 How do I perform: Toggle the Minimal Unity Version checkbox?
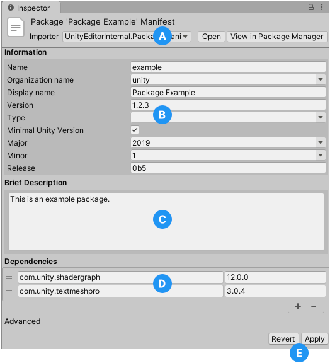pyautogui.click(x=135, y=130)
